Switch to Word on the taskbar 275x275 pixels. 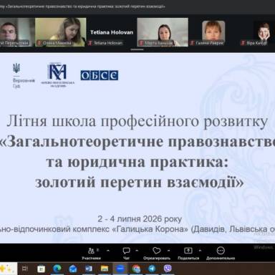[x=89, y=269]
